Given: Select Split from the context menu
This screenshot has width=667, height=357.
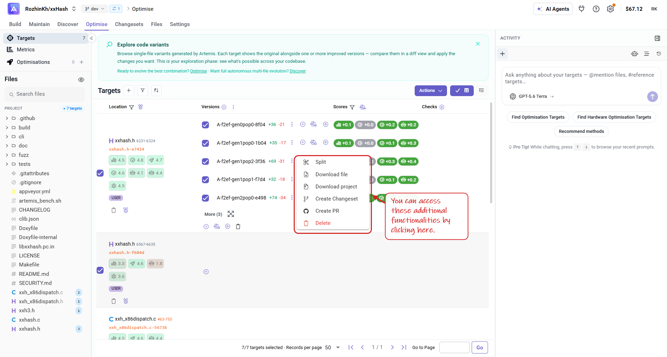Looking at the screenshot, I should (x=332, y=162).
